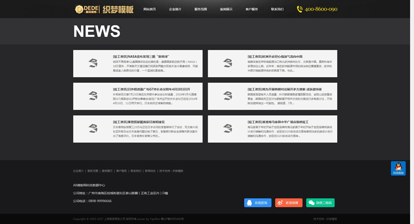Open the NASA宣布发现三颗新地球 headline
Screen dimensions: 414x224
(x=140, y=56)
